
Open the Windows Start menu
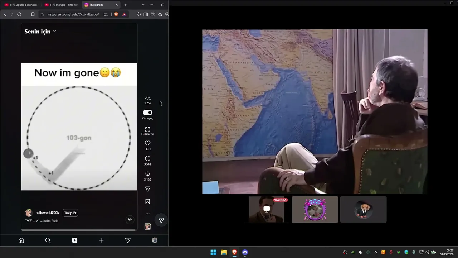coord(213,252)
